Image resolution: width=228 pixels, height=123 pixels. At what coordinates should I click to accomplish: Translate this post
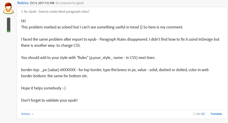pos(216,114)
